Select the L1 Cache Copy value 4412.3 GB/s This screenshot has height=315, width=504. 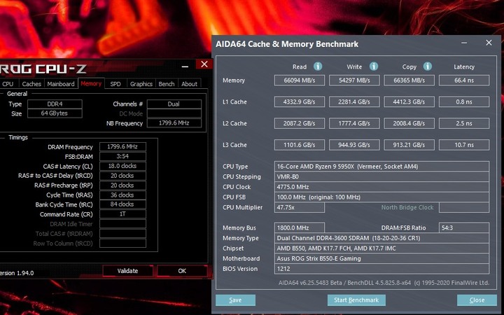(x=409, y=101)
